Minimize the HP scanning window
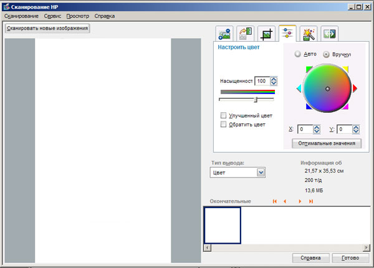The image size is (374, 268). click(x=351, y=7)
